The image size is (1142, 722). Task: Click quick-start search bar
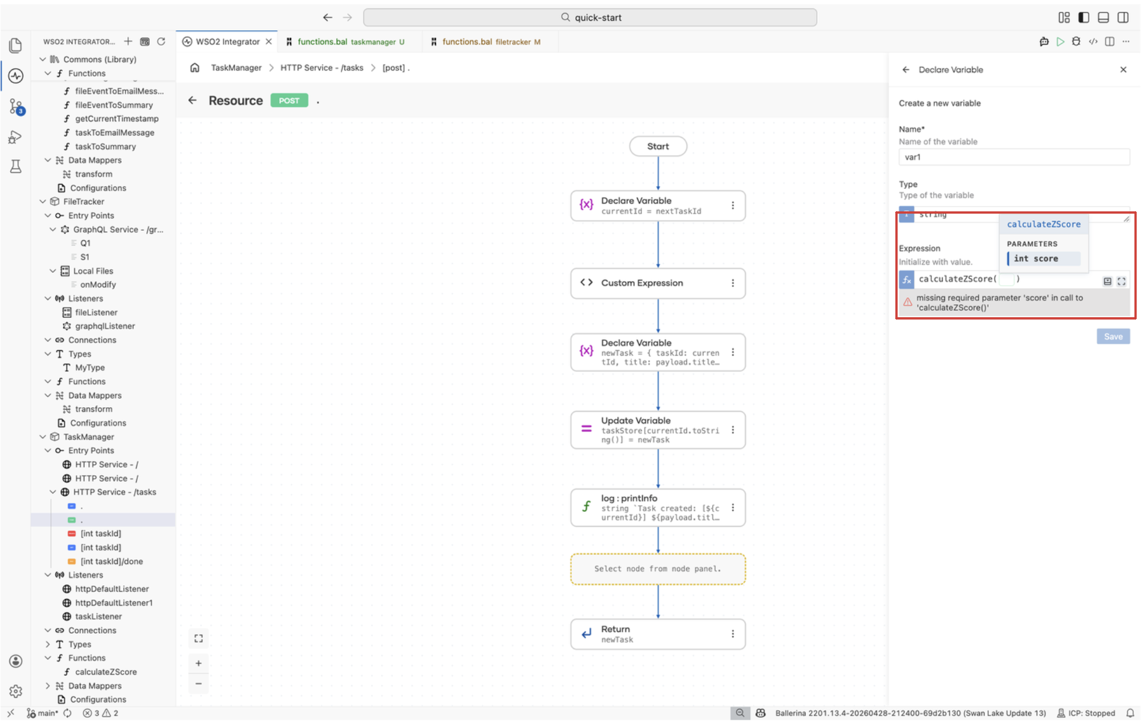(x=590, y=17)
